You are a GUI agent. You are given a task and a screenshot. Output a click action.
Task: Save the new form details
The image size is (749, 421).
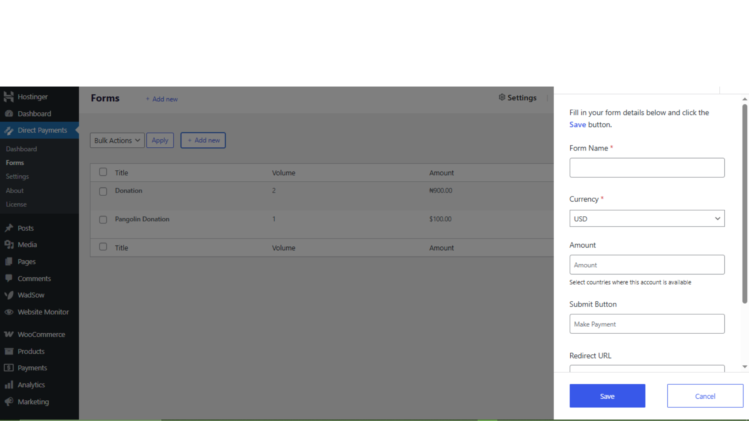pyautogui.click(x=607, y=396)
